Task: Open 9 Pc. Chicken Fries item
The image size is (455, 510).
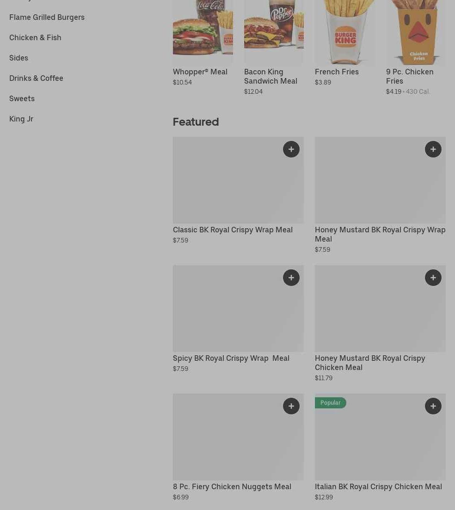Action: pos(409,76)
